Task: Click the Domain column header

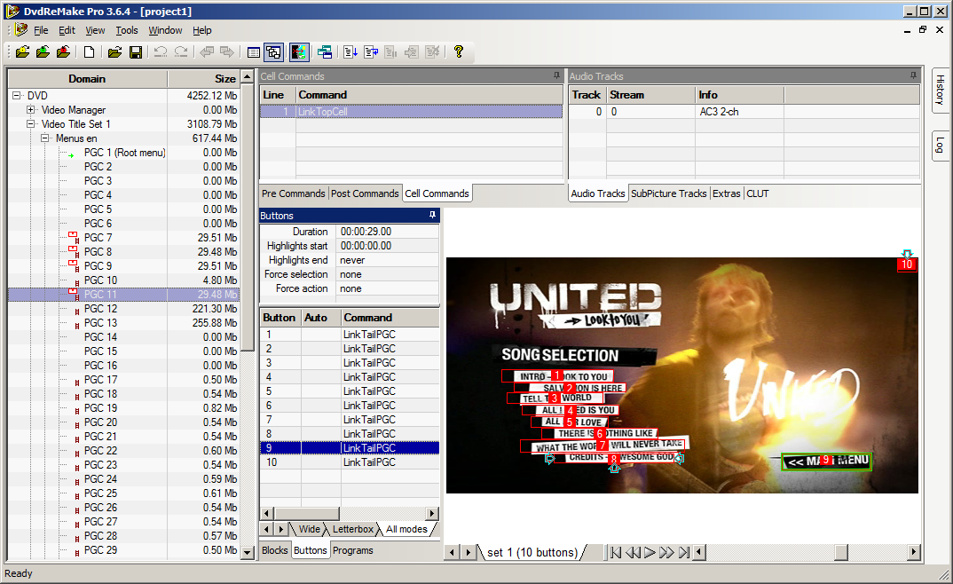Action: tap(88, 79)
